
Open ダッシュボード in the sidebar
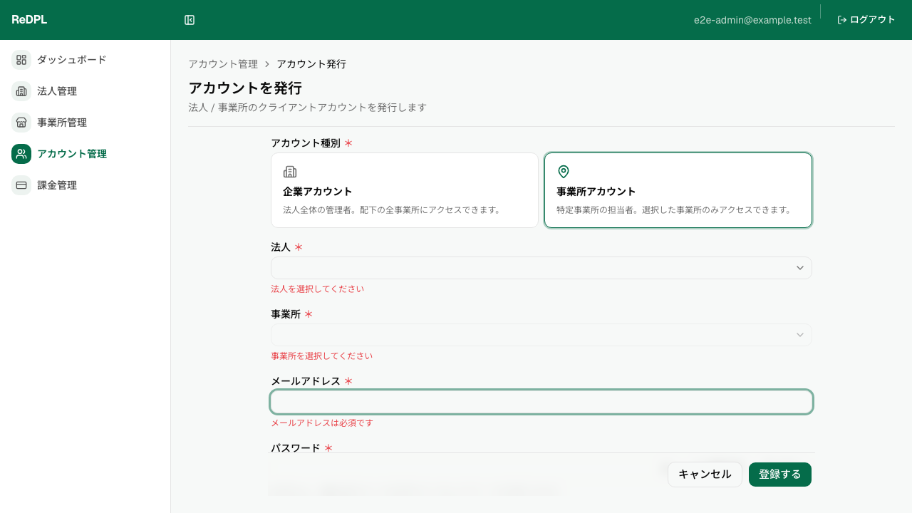pos(85,60)
